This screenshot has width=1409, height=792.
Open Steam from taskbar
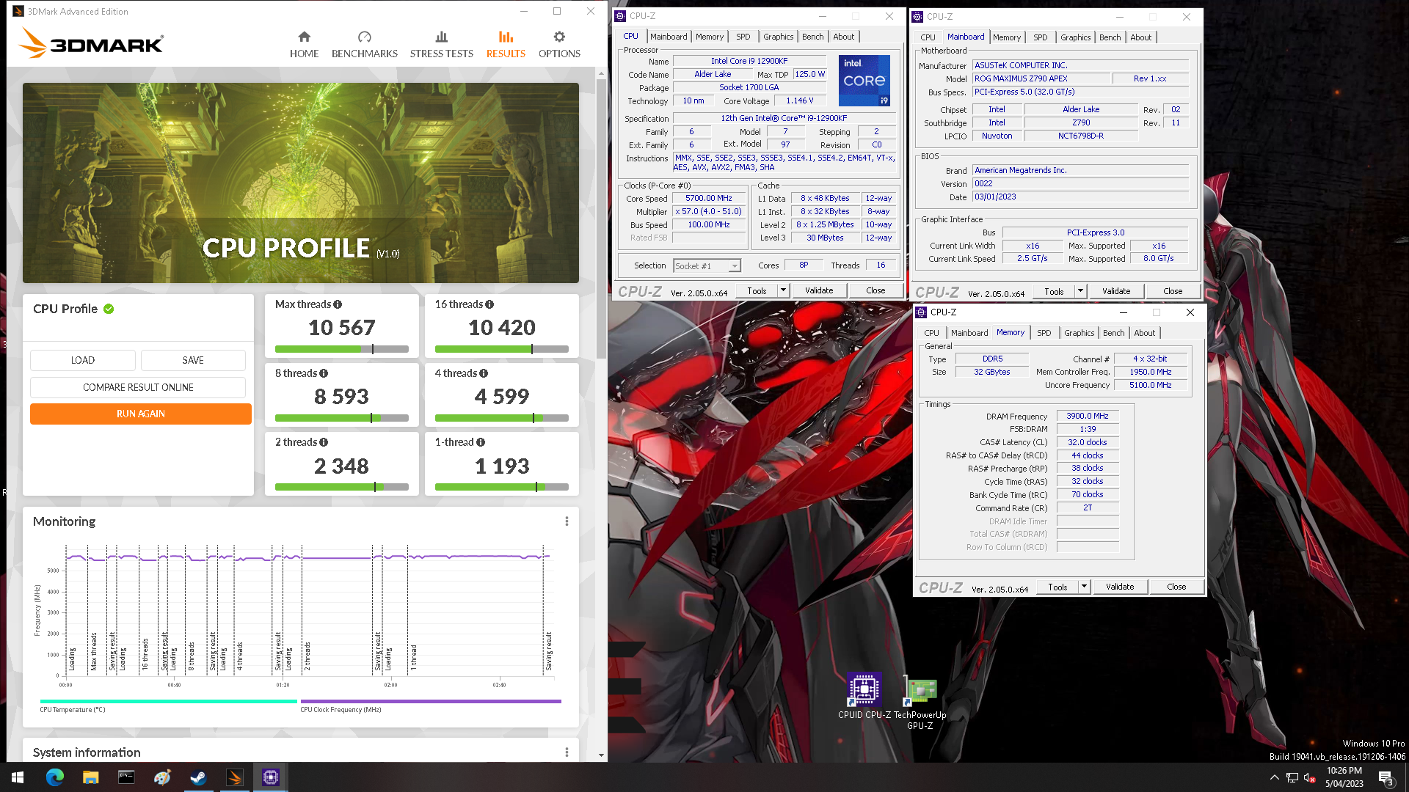[198, 777]
